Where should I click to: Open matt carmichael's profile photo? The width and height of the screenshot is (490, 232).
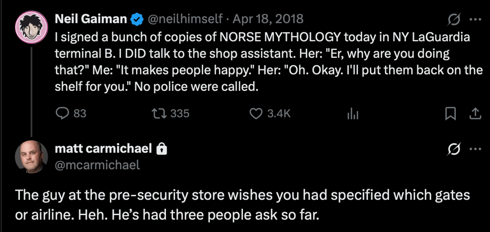(31, 157)
